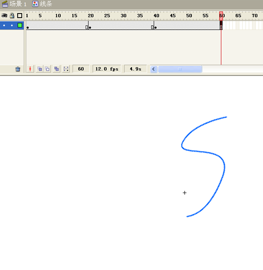Viewport: 263px width, 270px height.
Task: Toggle show/hide all layers eye icon
Action: point(5,16)
